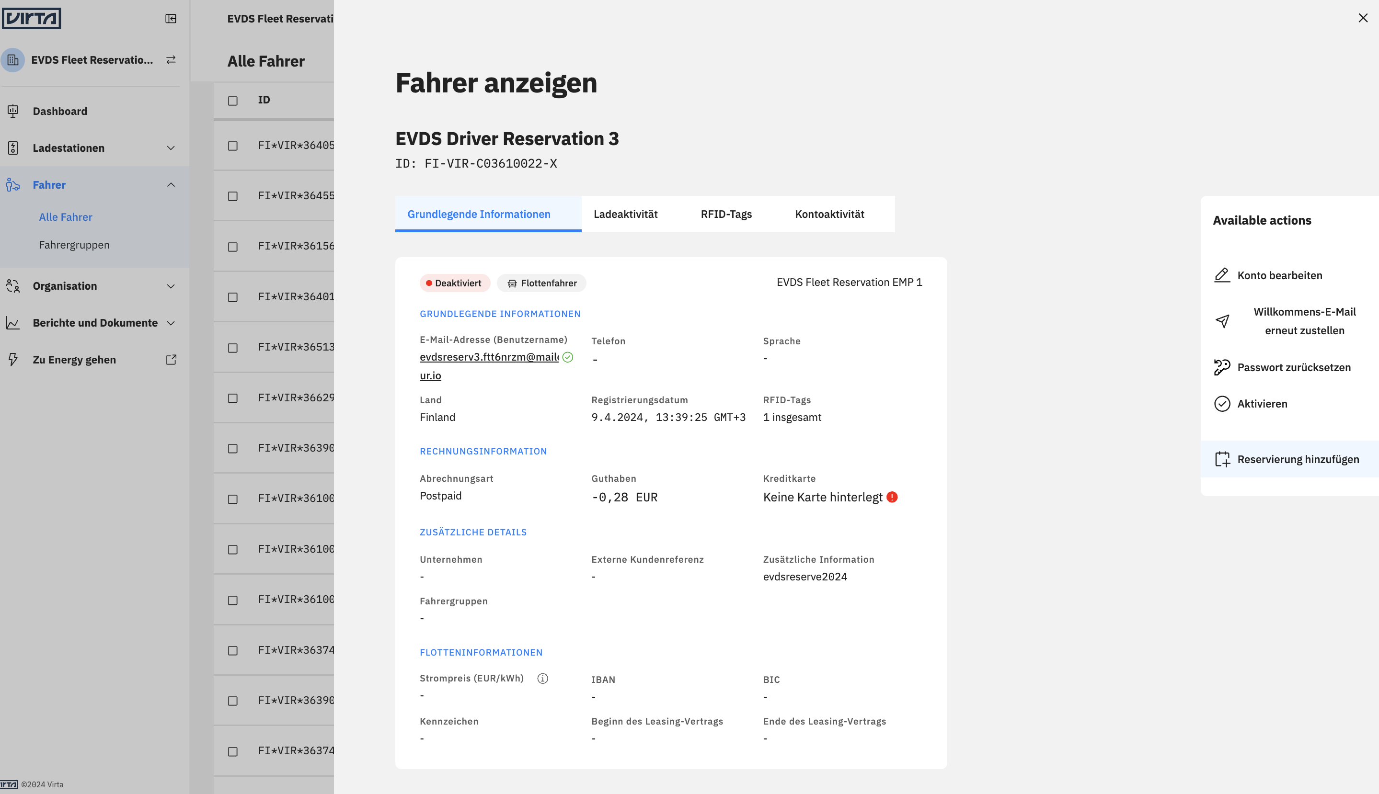Click the Organisation people icon
The image size is (1379, 794).
(13, 286)
